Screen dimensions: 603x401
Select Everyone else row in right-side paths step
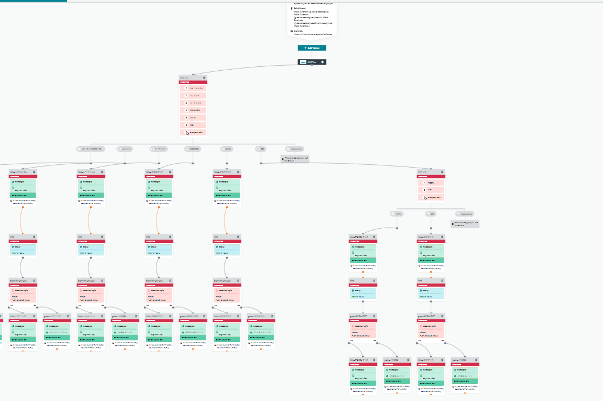tap(431, 197)
